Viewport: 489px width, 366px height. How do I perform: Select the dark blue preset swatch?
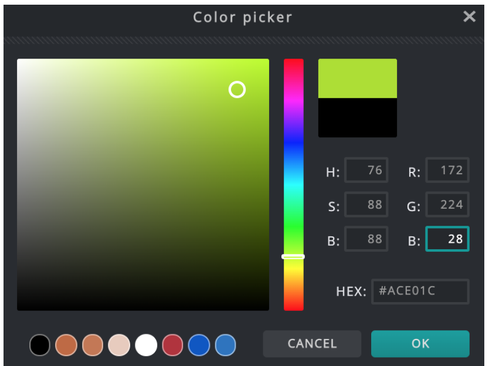(x=199, y=345)
